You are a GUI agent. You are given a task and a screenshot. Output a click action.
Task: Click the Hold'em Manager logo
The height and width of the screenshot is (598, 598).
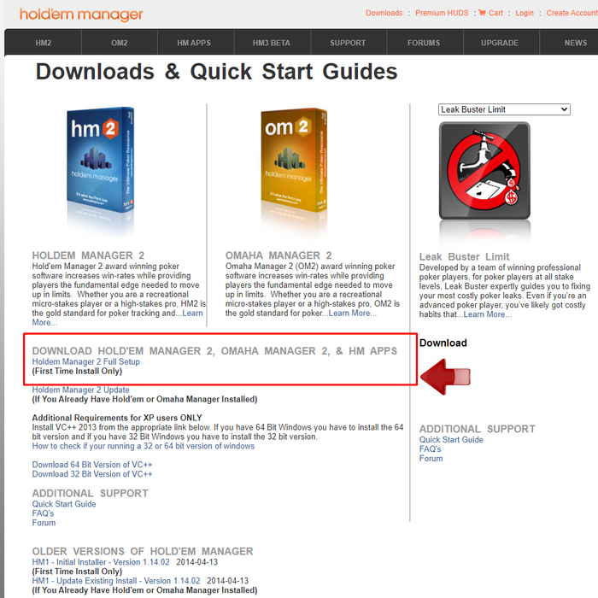[81, 15]
